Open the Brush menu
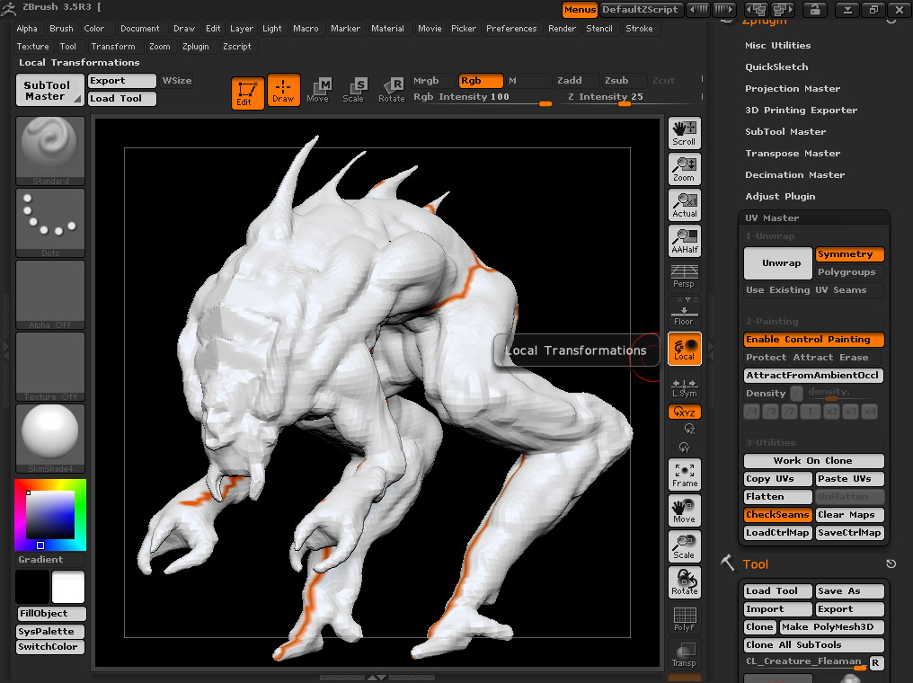 coord(61,29)
